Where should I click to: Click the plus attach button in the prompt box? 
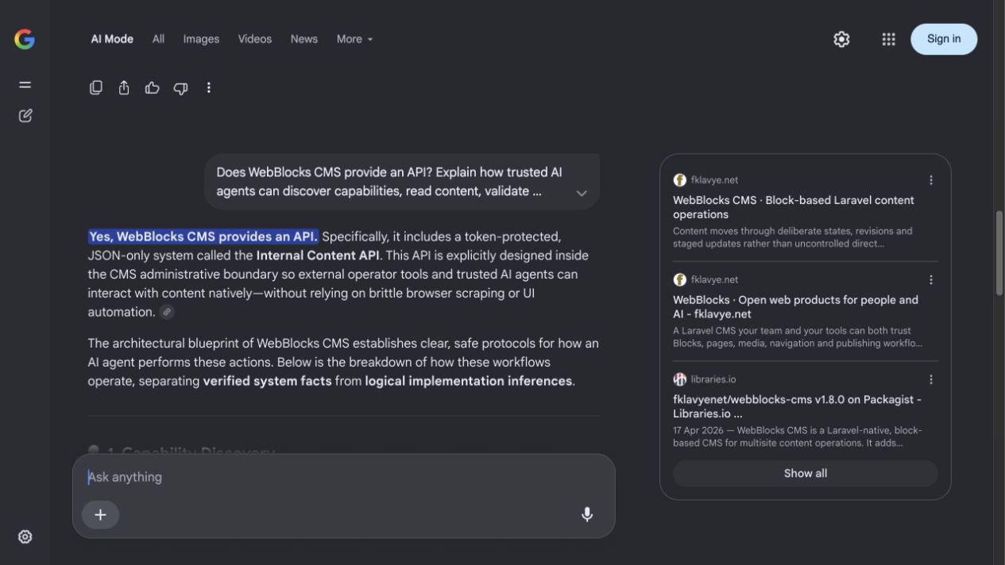101,515
